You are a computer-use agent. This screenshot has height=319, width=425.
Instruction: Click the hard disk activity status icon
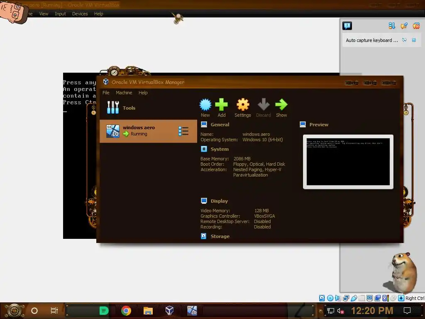(322, 298)
